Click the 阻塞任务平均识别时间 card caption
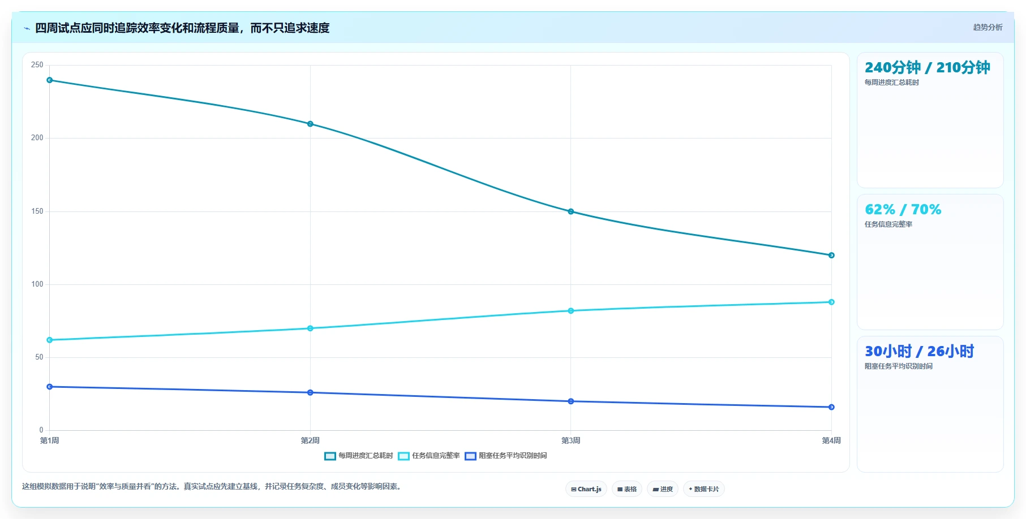This screenshot has height=519, width=1026. 899,366
